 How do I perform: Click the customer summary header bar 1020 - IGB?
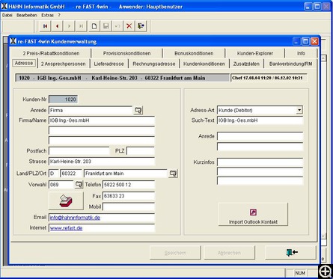point(122,78)
